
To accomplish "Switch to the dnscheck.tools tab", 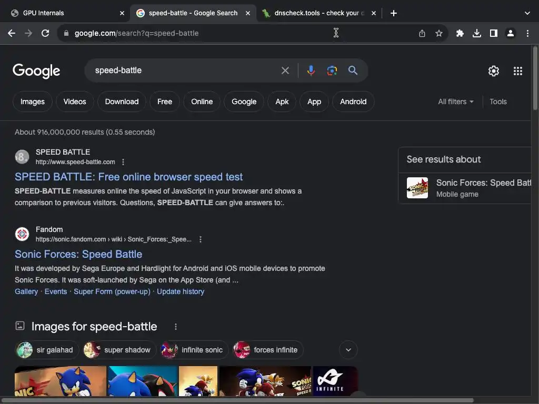I will (x=319, y=13).
